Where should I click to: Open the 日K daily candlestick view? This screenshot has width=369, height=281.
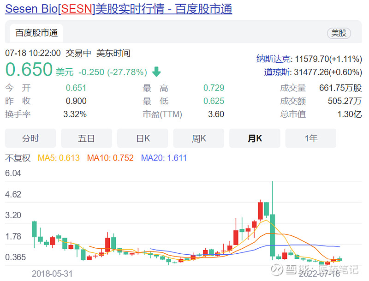tap(142, 138)
